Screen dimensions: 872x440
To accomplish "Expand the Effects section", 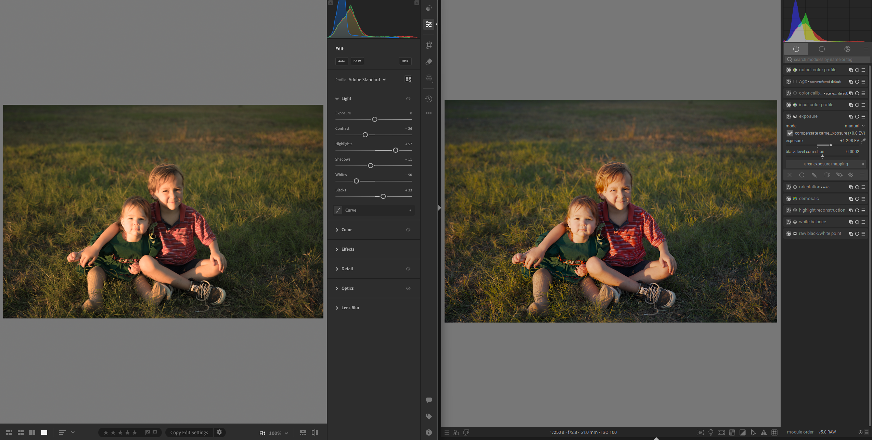I will 337,249.
